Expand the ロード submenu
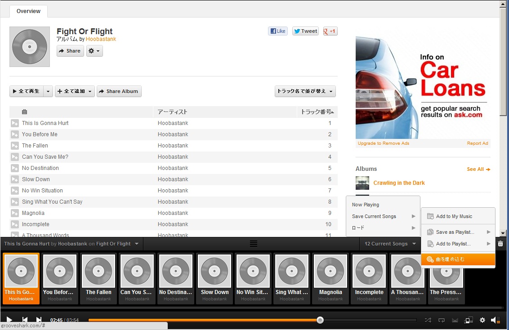This screenshot has height=330, width=509. pos(383,228)
